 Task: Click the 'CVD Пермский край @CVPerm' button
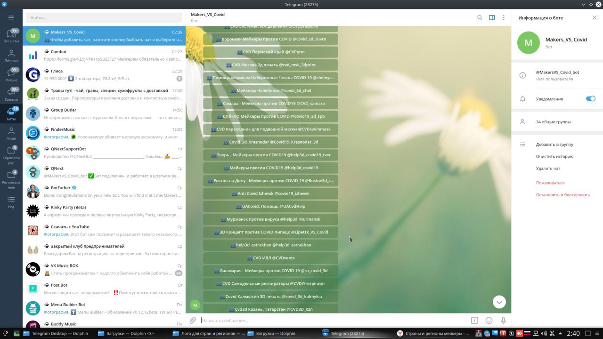[x=270, y=52]
